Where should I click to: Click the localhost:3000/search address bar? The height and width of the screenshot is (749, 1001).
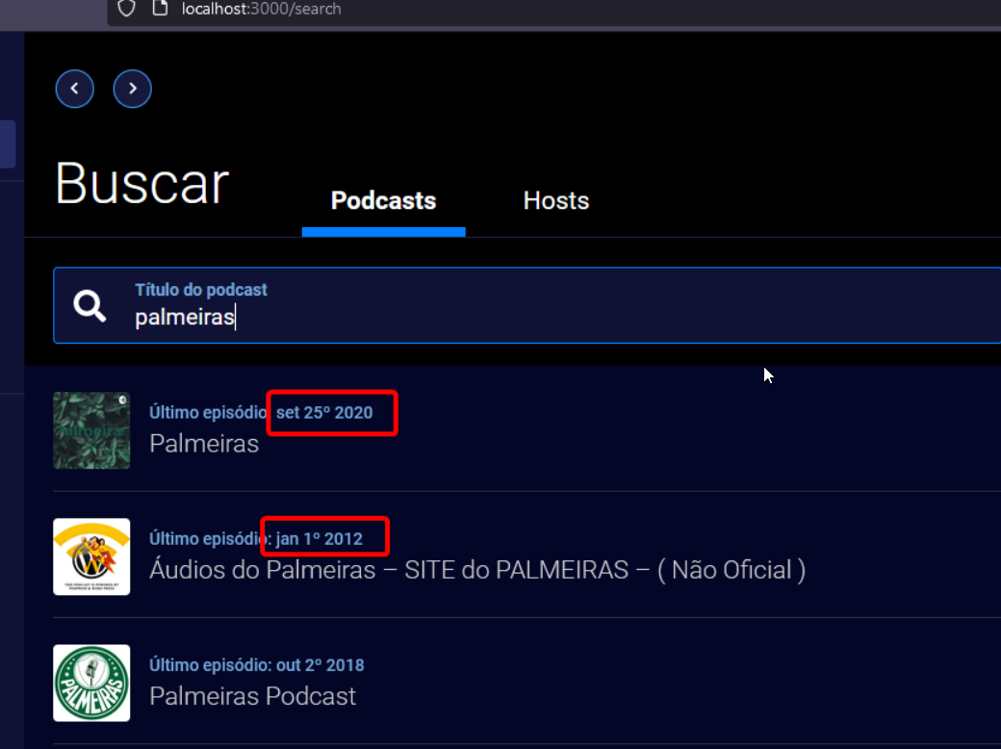[553, 9]
